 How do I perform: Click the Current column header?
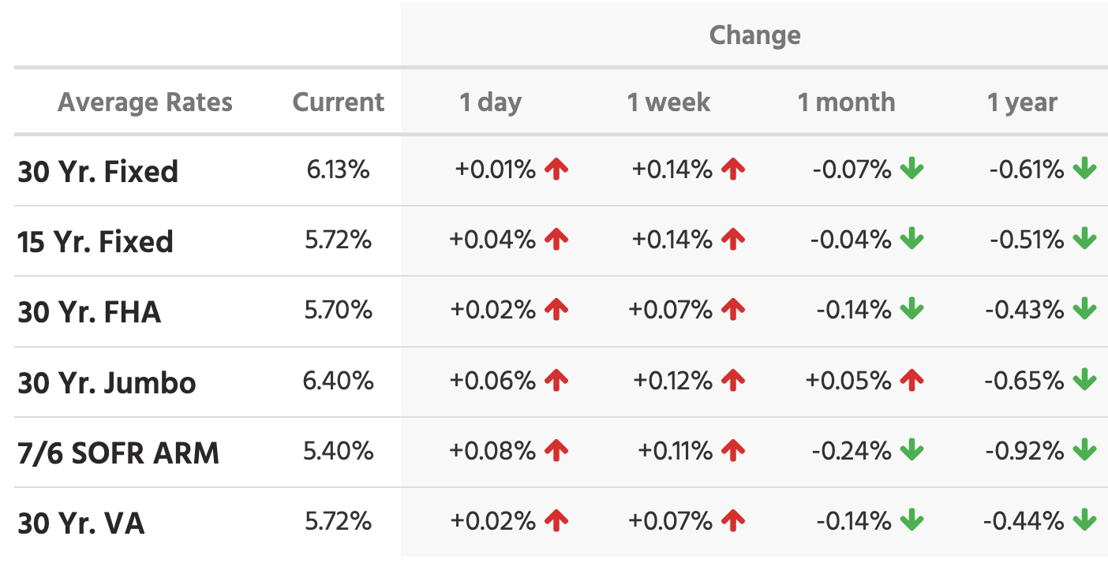point(339,102)
